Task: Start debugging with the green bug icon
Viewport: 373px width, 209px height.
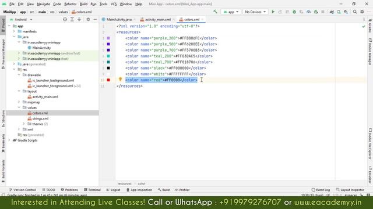Action: click(x=294, y=12)
